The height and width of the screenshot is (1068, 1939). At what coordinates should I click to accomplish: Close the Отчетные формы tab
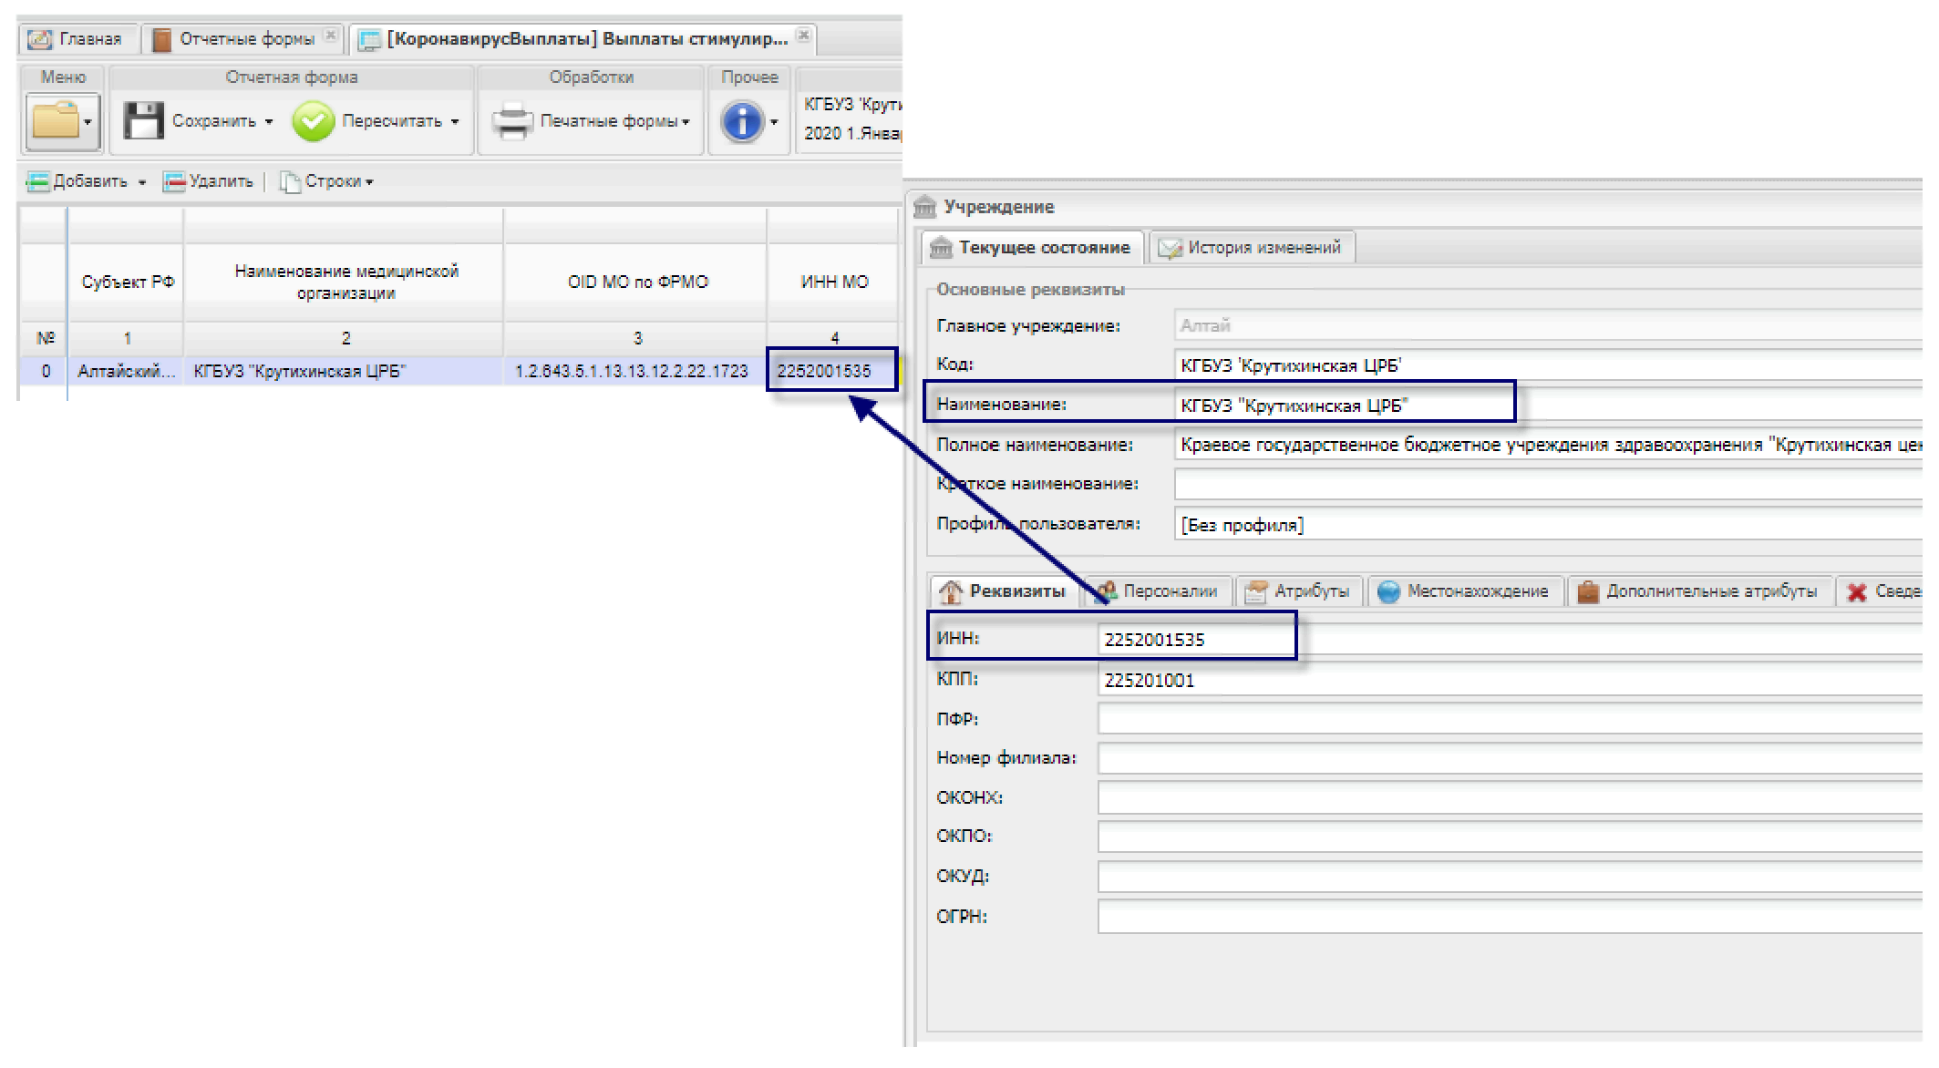331,36
